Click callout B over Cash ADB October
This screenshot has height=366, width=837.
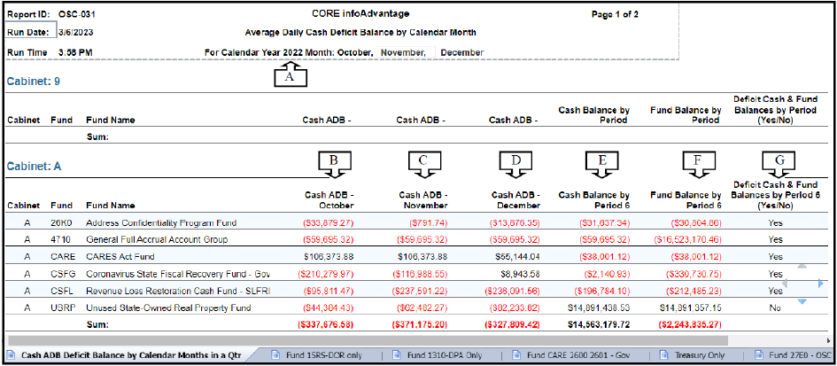[x=334, y=160]
